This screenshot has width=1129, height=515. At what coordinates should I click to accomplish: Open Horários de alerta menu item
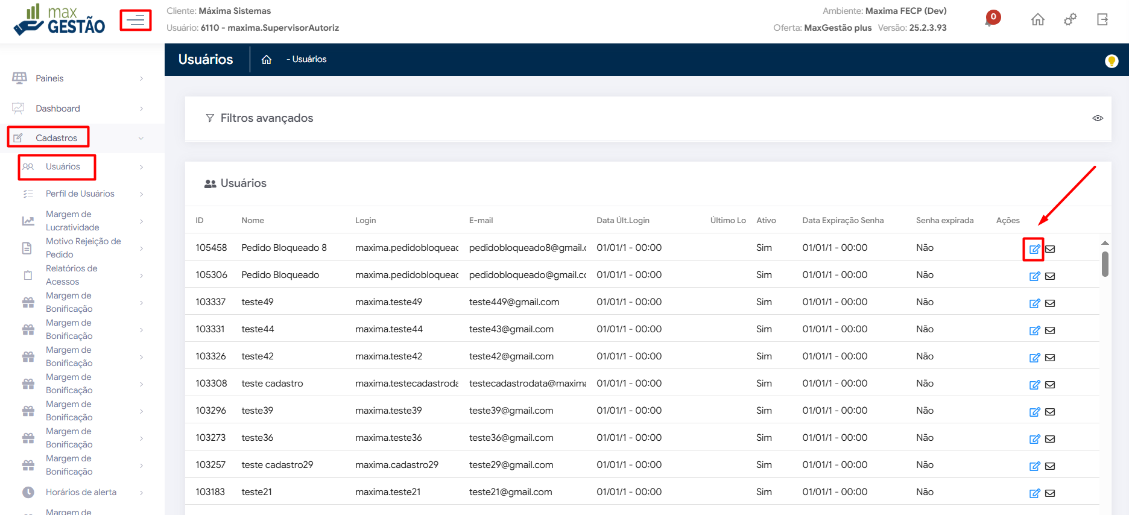(x=81, y=492)
